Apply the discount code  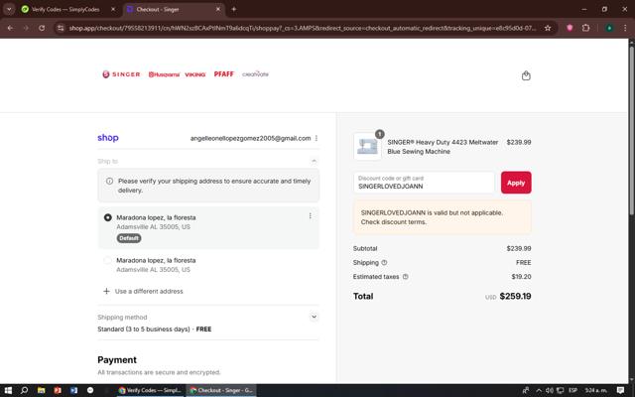click(516, 183)
